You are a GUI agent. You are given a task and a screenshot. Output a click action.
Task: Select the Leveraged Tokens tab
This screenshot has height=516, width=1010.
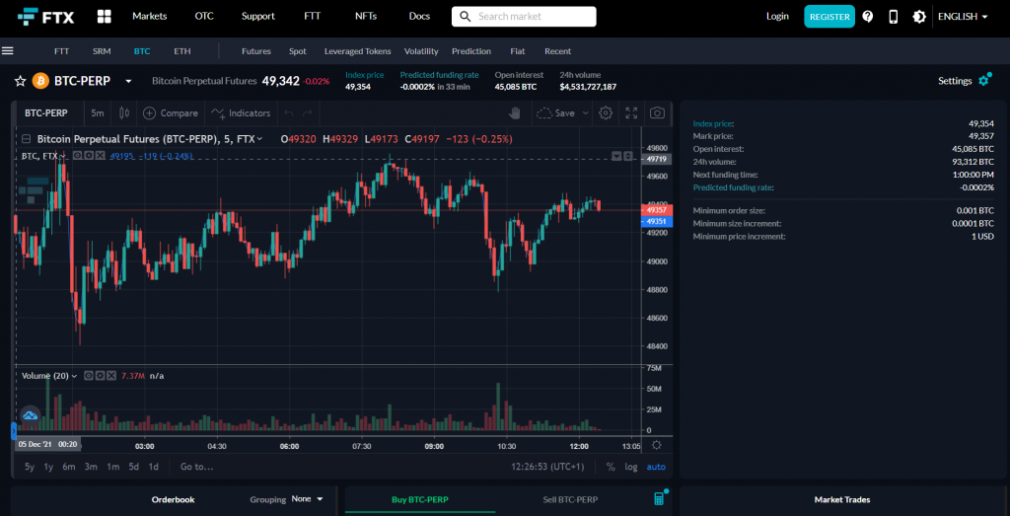point(357,51)
